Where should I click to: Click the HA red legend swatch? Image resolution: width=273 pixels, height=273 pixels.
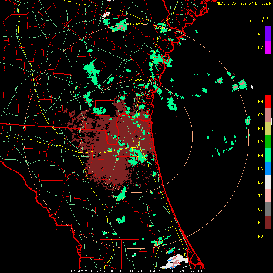[268, 101]
